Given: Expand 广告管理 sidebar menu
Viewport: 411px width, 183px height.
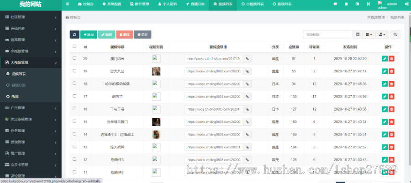Looking at the screenshot, I should (x=31, y=108).
